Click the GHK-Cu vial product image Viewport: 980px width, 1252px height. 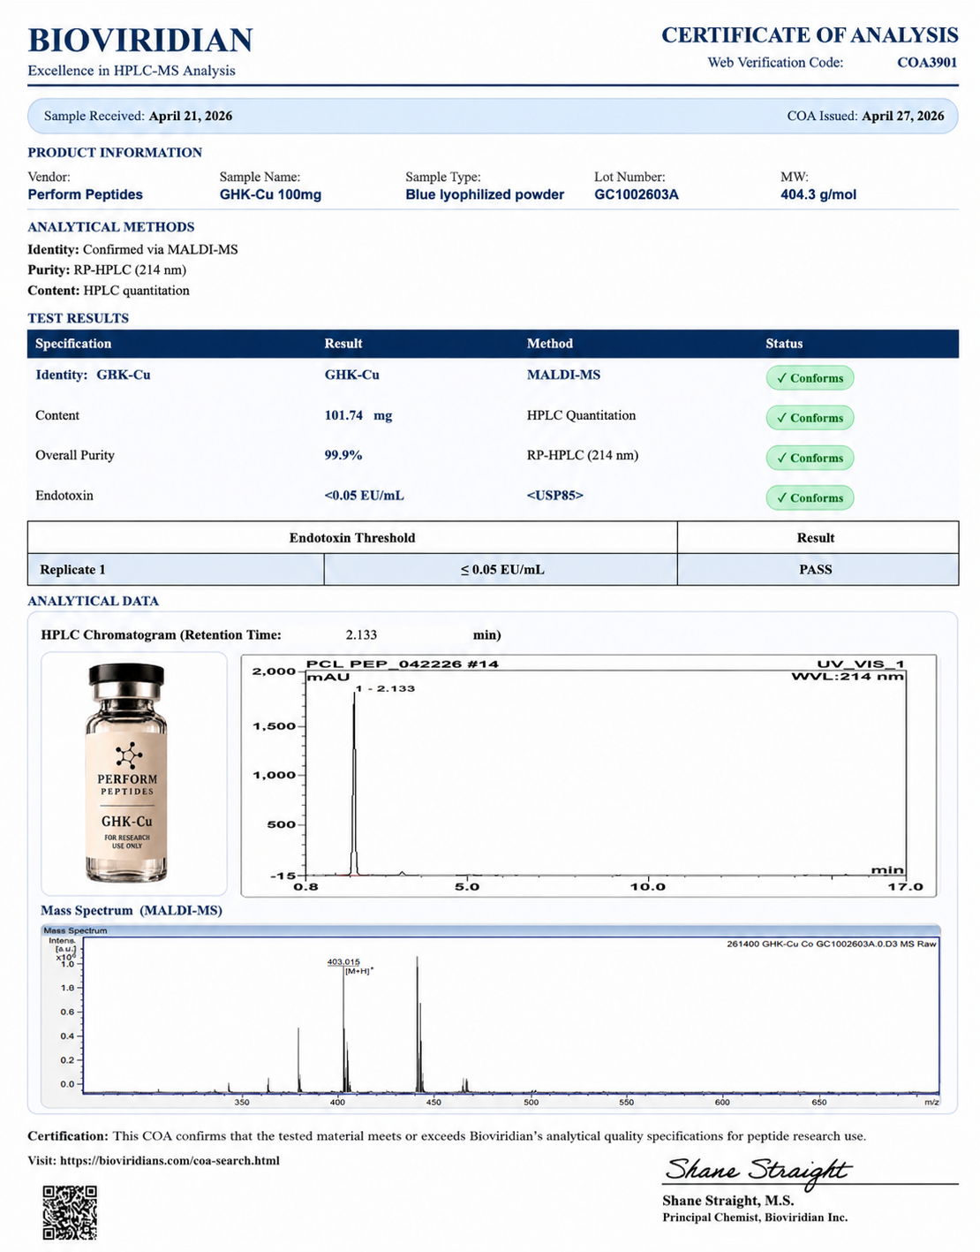(x=127, y=773)
